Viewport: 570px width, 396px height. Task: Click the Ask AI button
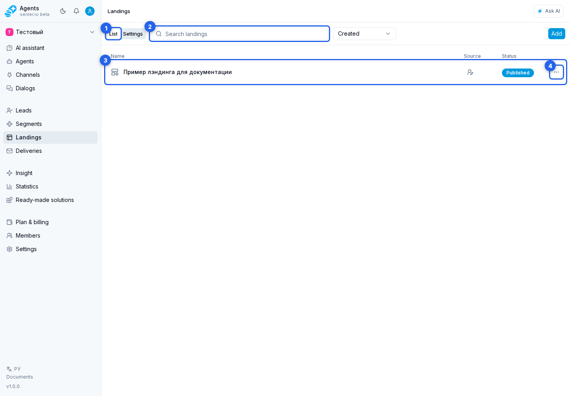(549, 11)
